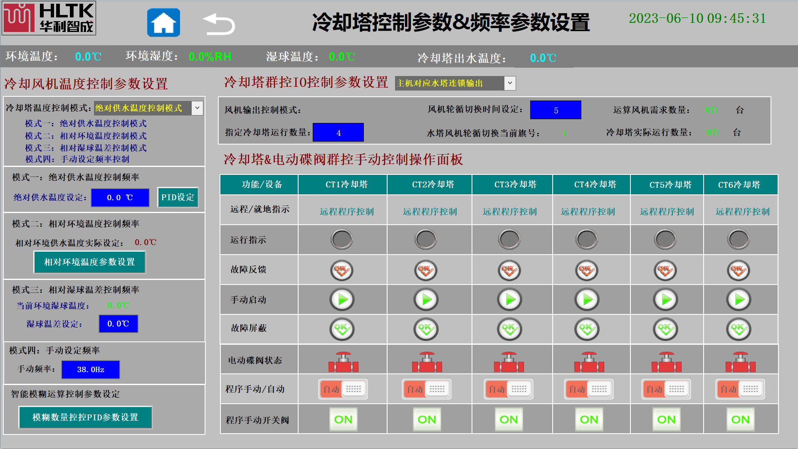Screen dimensions: 798x449
Task: Click the back arrow icon
Action: (219, 24)
